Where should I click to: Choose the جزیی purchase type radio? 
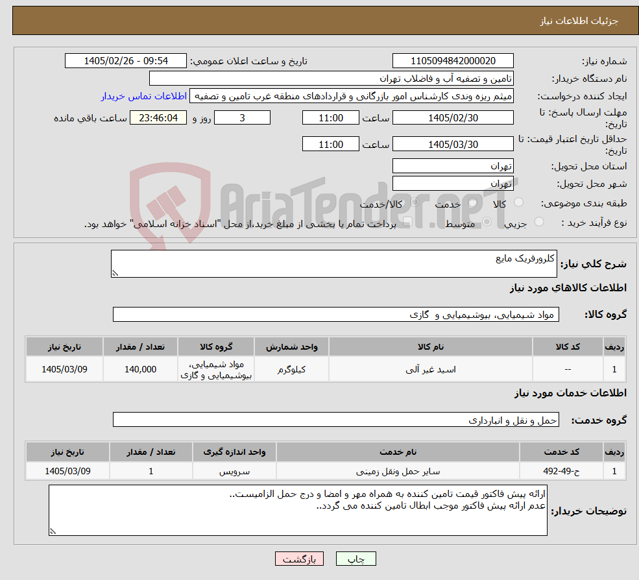(539, 222)
